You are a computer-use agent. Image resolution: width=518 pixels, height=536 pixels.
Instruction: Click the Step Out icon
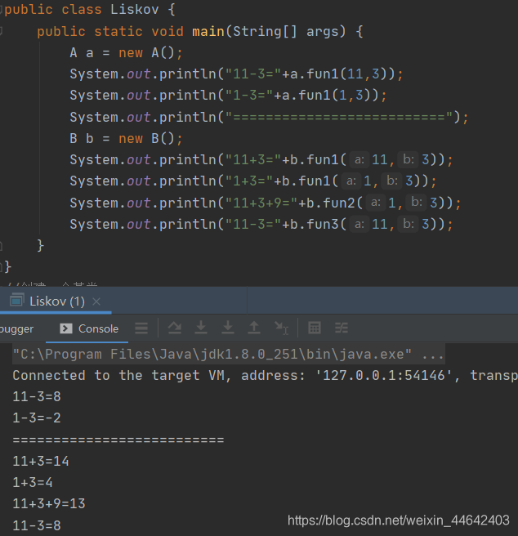[254, 328]
